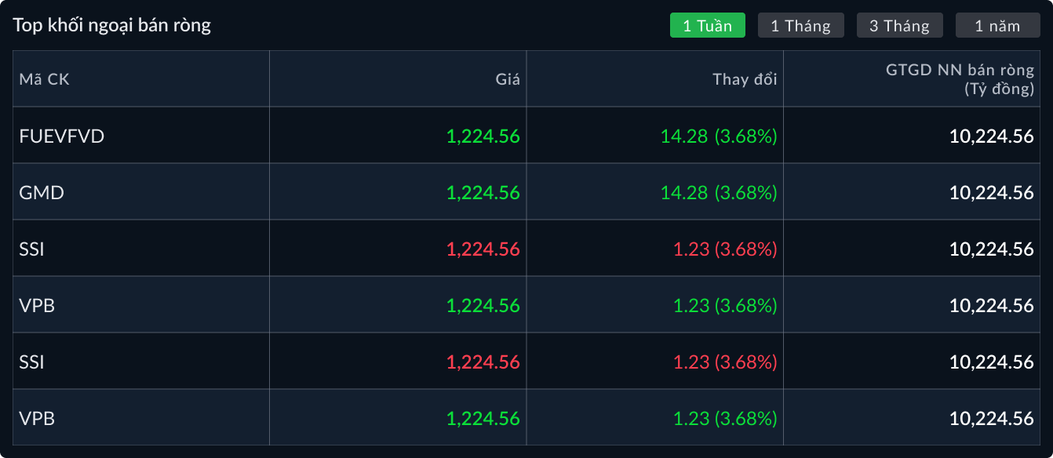Select the second SSI ticker row
This screenshot has height=458, width=1053.
coord(32,362)
